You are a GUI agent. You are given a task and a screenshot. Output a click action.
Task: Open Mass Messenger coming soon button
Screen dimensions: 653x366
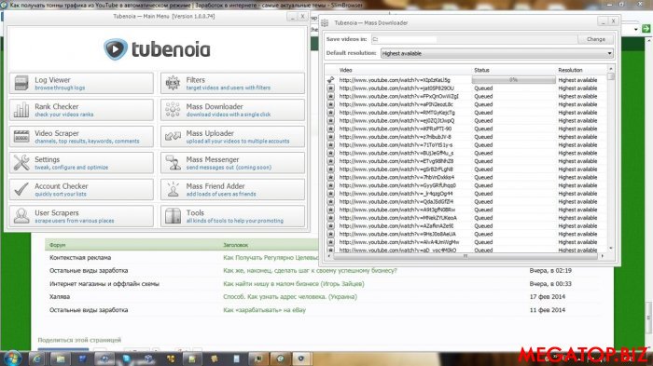233,163
